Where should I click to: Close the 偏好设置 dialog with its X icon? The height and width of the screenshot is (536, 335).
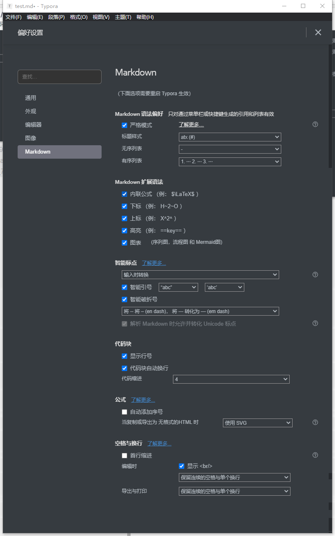[x=318, y=32]
